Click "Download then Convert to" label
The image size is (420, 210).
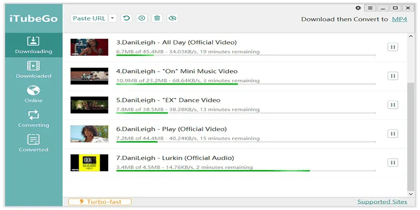344,19
